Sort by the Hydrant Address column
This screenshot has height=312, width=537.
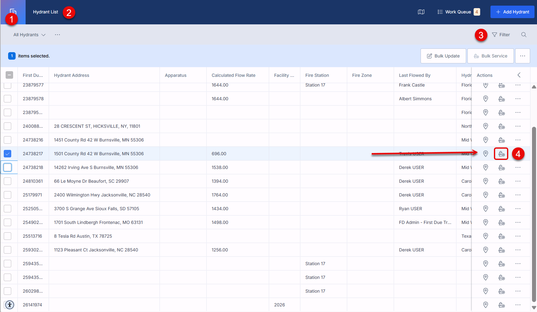click(x=71, y=75)
